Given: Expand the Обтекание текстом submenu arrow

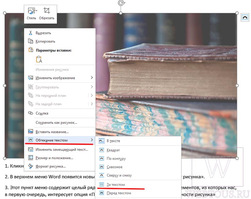Looking at the screenshot, I should 92,140.
